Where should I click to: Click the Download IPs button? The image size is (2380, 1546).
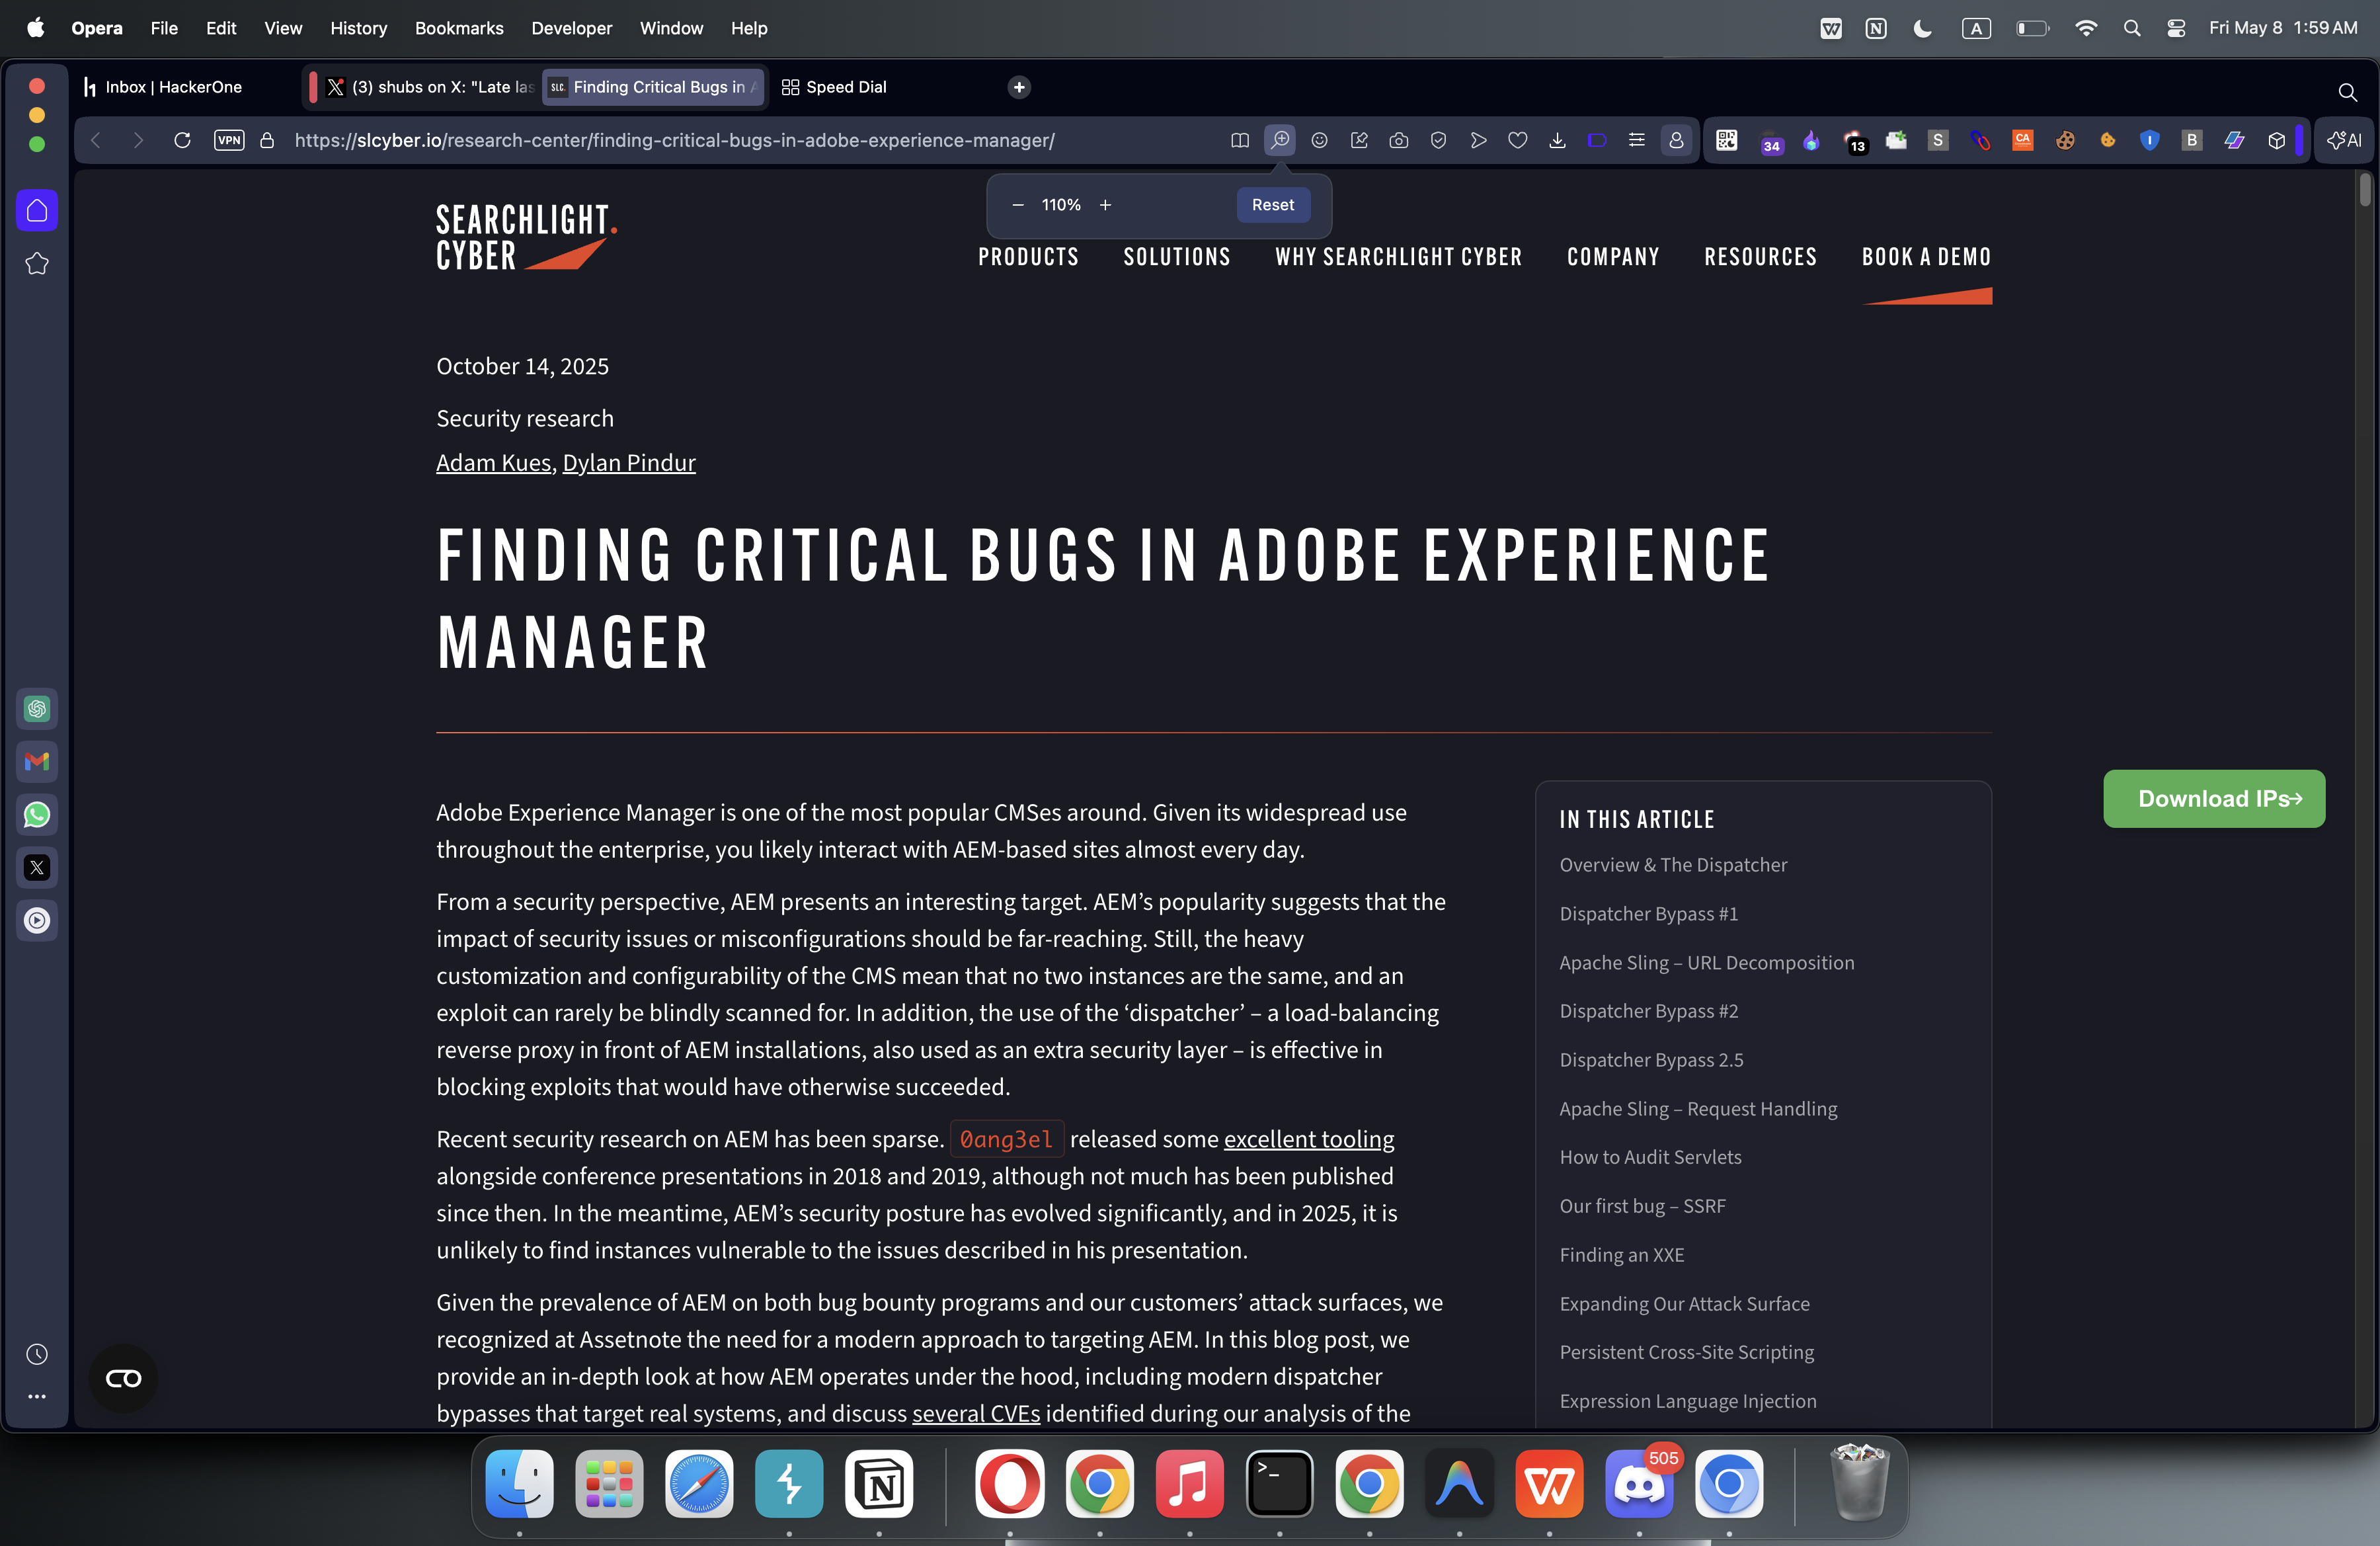pos(2214,798)
